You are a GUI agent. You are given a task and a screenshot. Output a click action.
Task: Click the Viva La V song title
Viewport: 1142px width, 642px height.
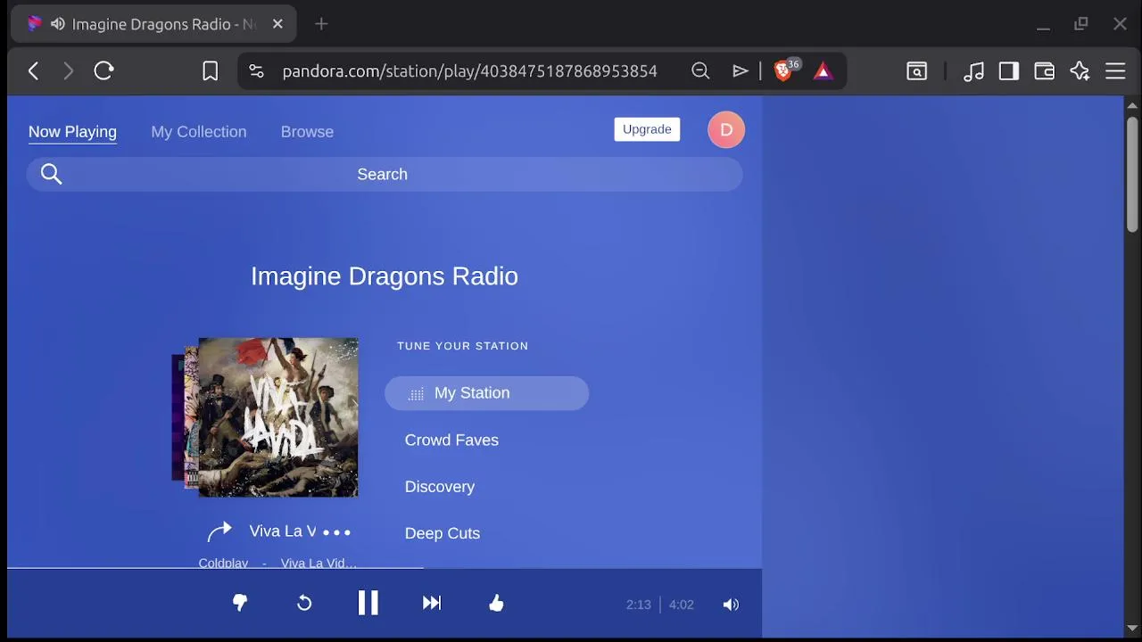[x=282, y=531]
